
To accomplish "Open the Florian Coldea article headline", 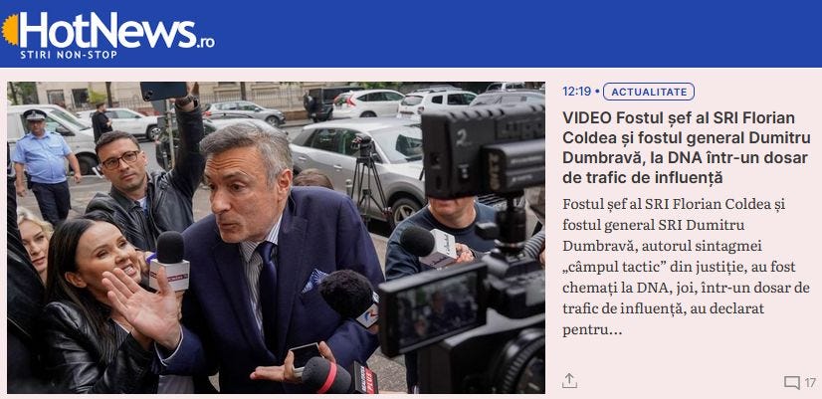I will coord(686,147).
